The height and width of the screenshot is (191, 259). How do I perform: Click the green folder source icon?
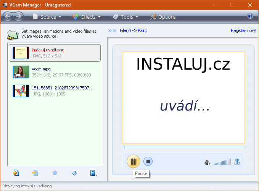pyautogui.click(x=13, y=35)
